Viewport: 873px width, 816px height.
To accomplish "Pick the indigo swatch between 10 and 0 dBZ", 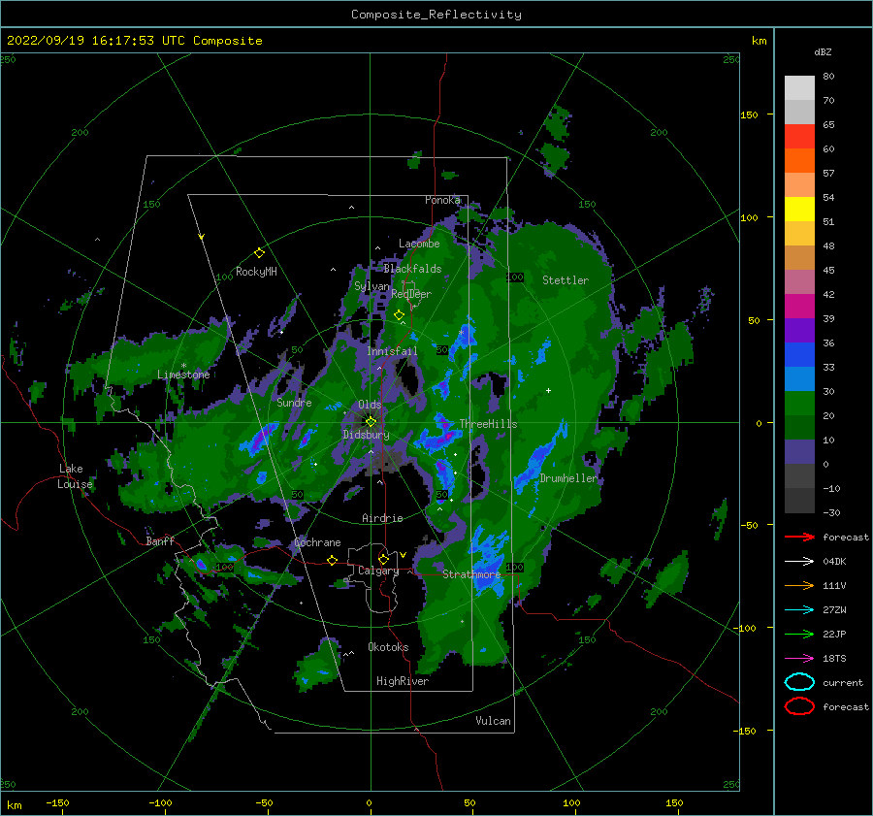I will tap(799, 451).
